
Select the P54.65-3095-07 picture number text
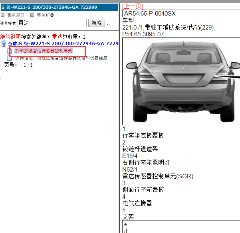tap(143, 34)
